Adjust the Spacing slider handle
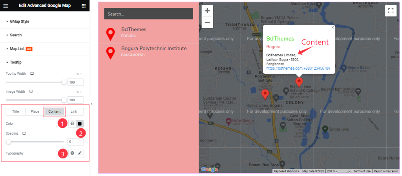The image size is (402, 176). click(9, 142)
